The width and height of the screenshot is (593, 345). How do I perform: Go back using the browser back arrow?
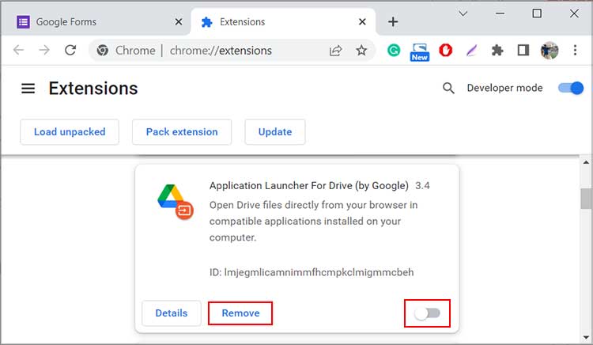18,50
